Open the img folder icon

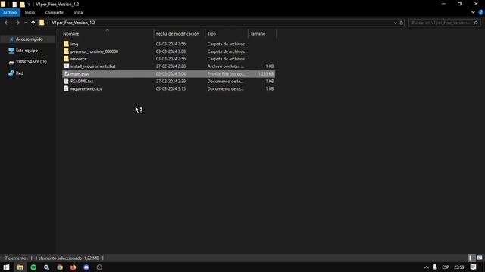pyautogui.click(x=66, y=44)
